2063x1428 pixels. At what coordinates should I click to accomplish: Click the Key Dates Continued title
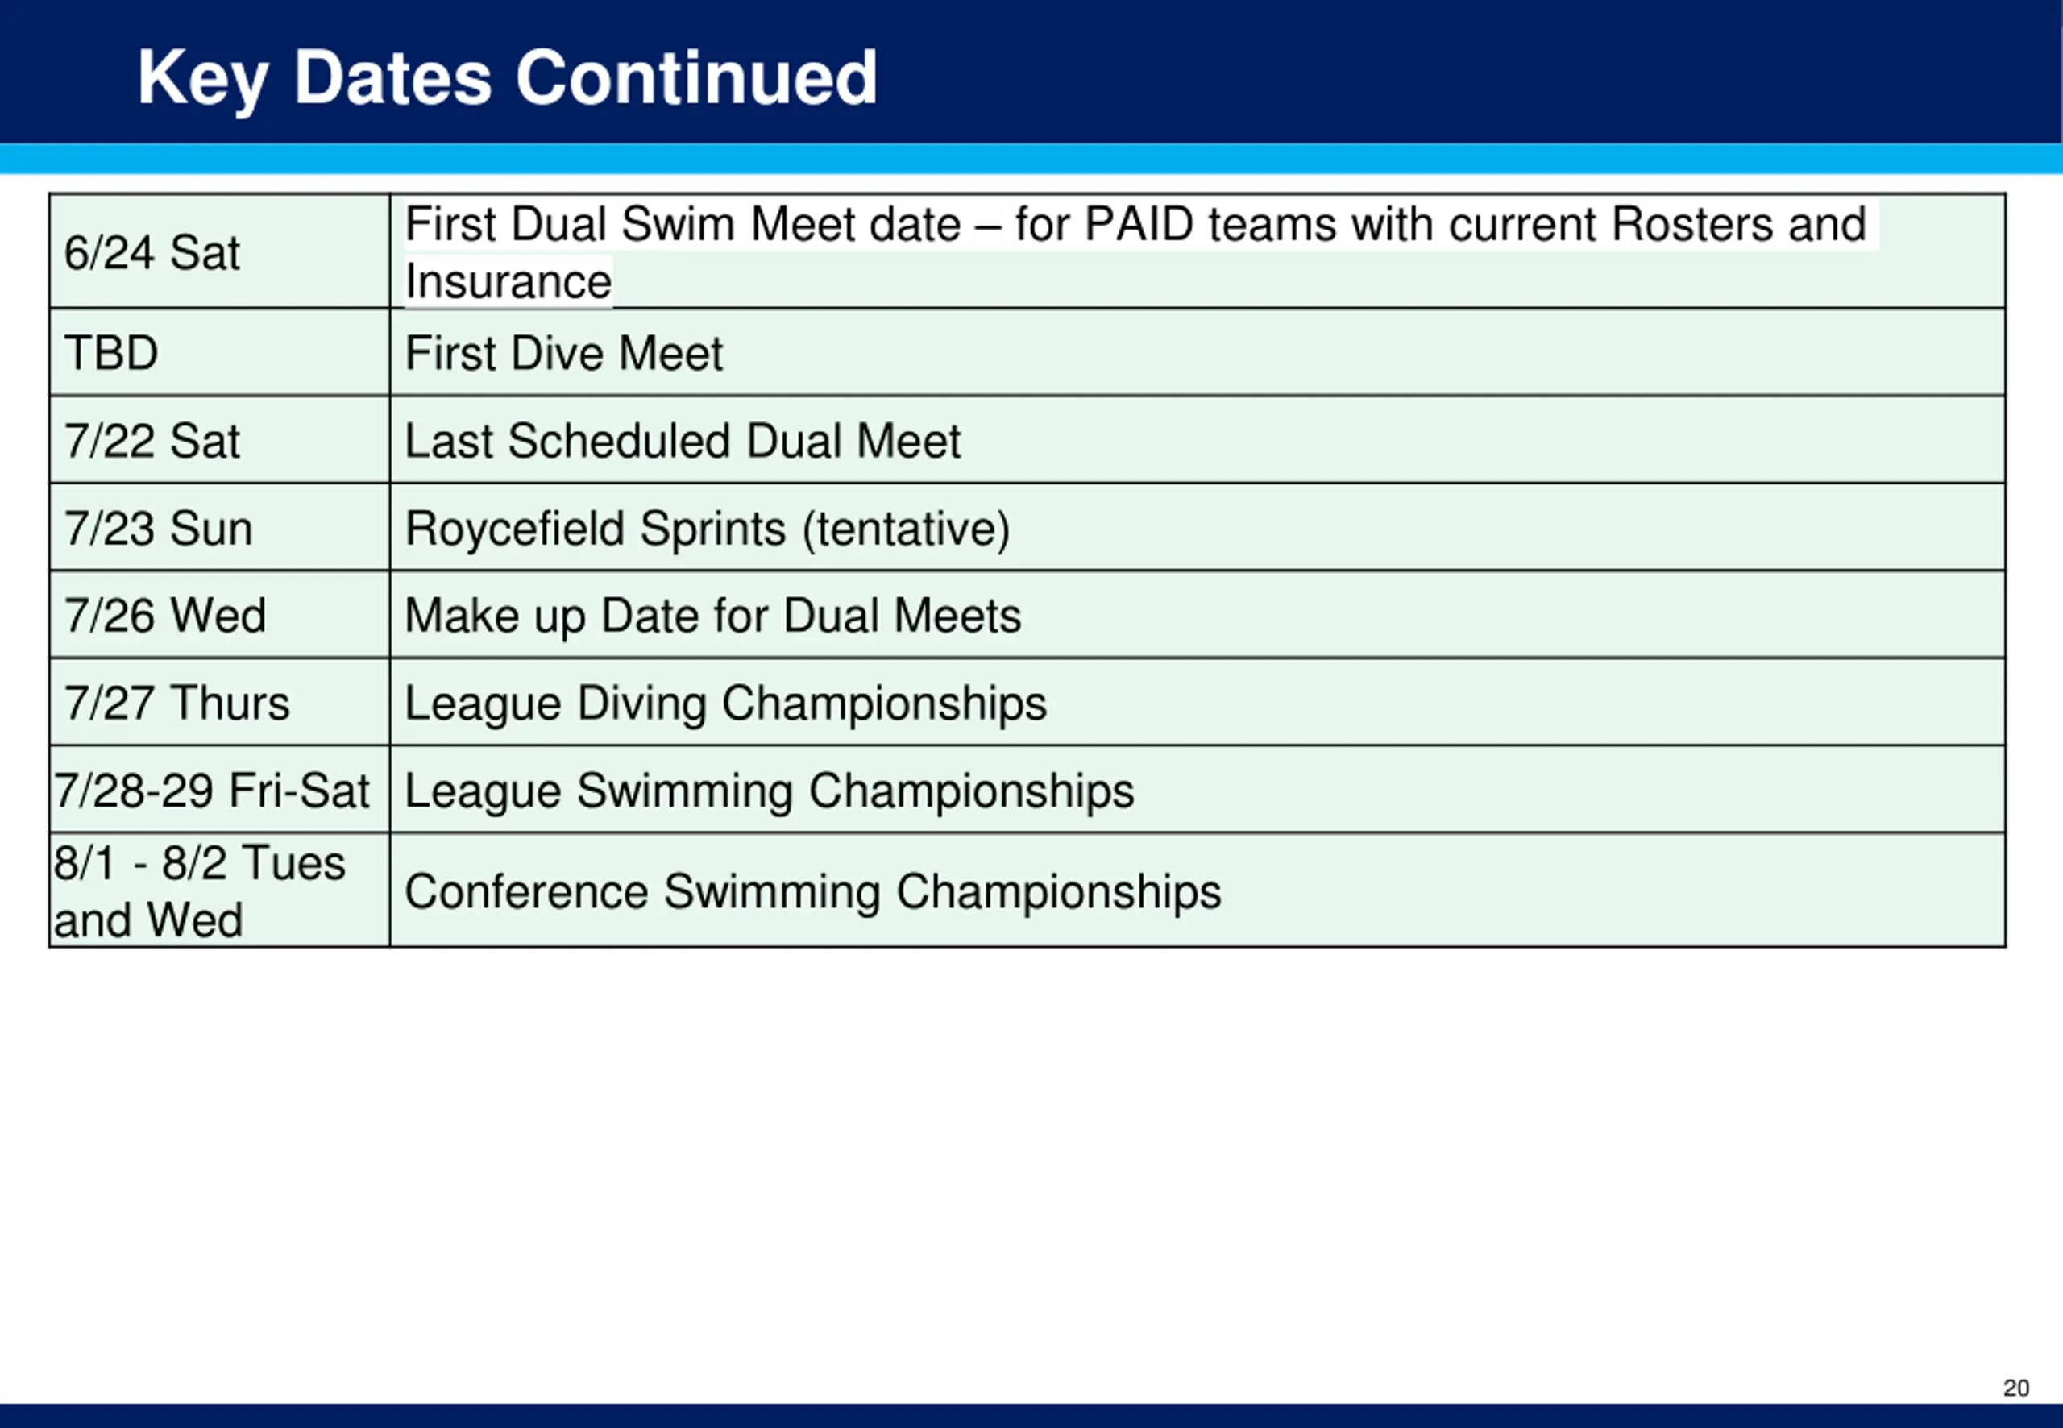pyautogui.click(x=506, y=79)
